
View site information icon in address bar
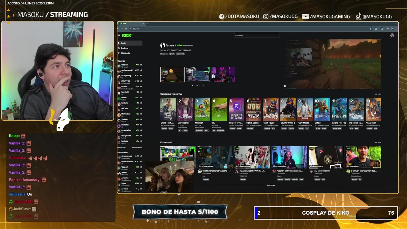130,29
